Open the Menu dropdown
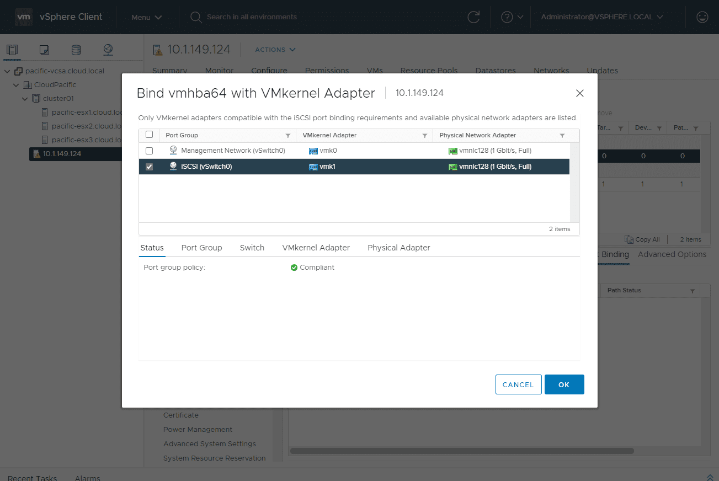This screenshot has width=719, height=481. point(147,17)
